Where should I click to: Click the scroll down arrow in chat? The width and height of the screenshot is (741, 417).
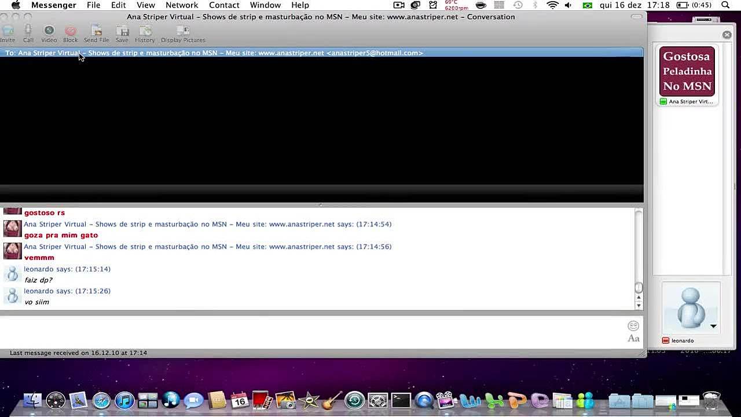[639, 305]
